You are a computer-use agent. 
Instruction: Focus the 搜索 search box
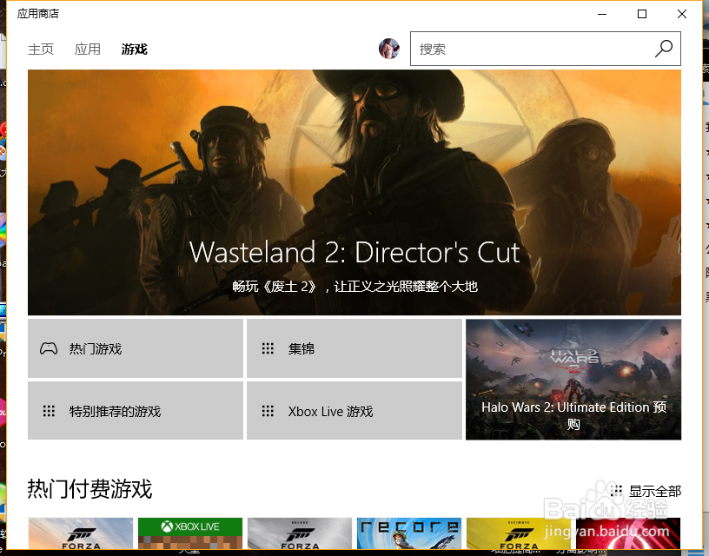click(x=546, y=49)
